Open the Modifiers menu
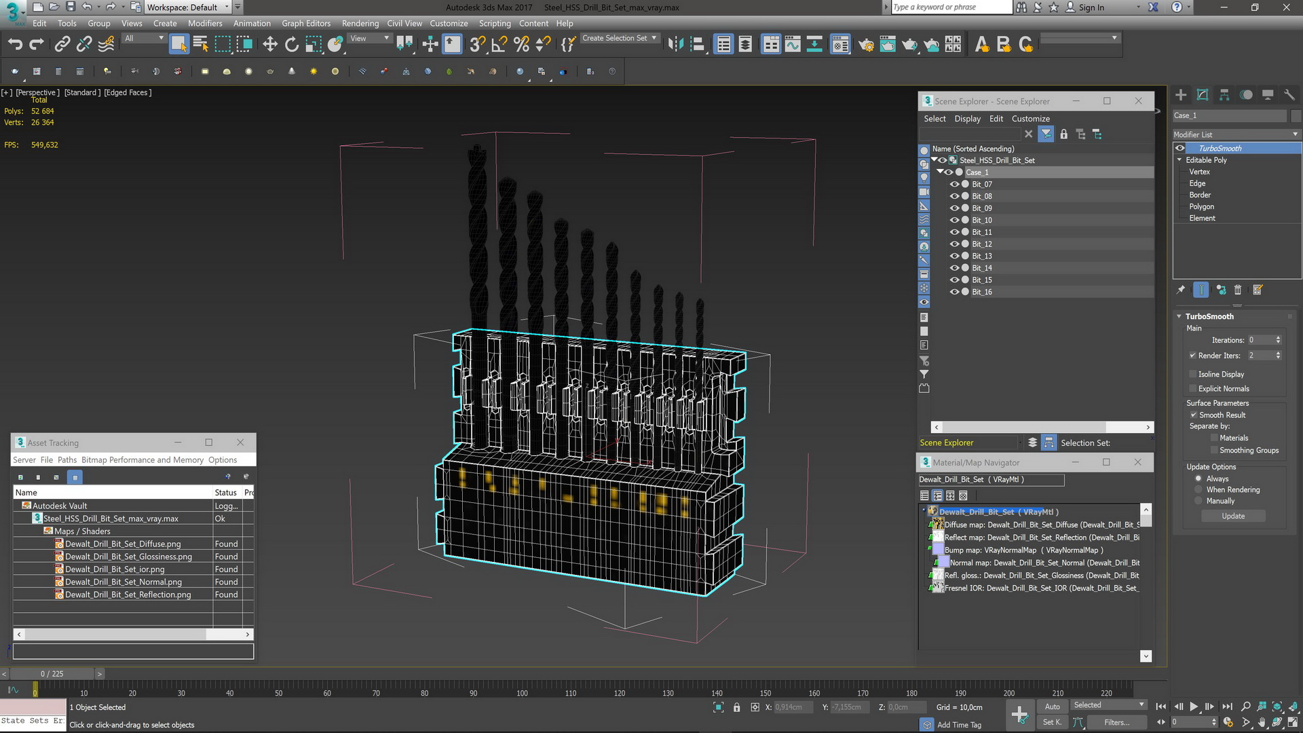Image resolution: width=1303 pixels, height=733 pixels. pos(204,23)
